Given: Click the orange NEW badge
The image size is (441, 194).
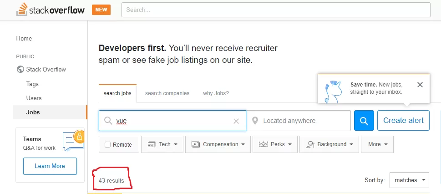Looking at the screenshot, I should click(101, 10).
